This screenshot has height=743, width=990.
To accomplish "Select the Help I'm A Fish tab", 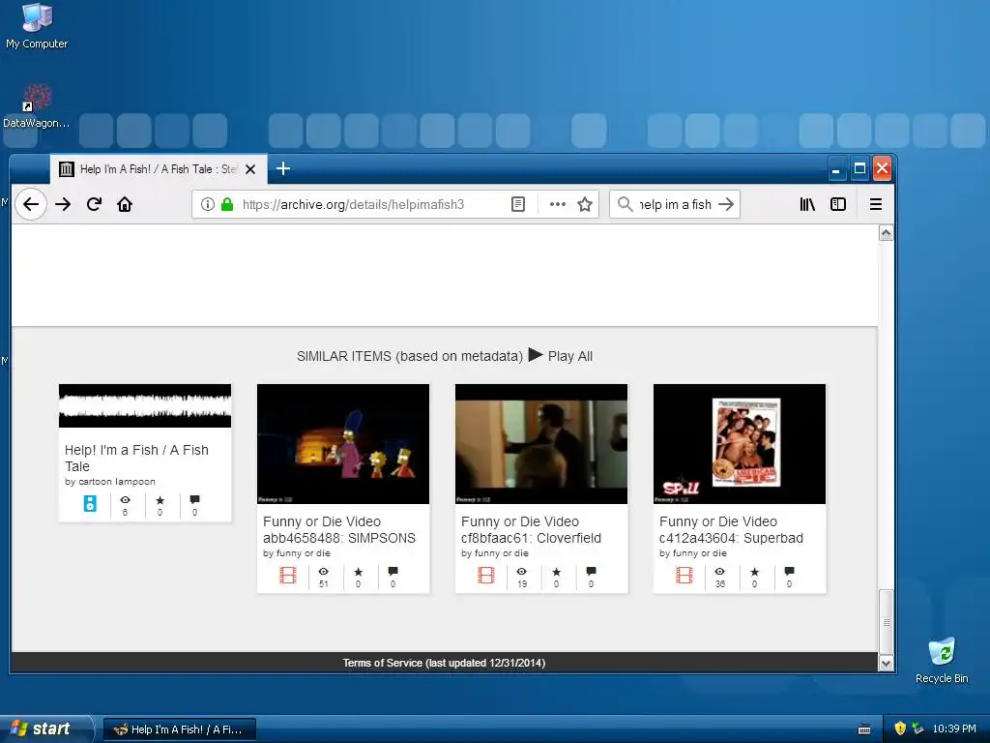I will pos(158,168).
